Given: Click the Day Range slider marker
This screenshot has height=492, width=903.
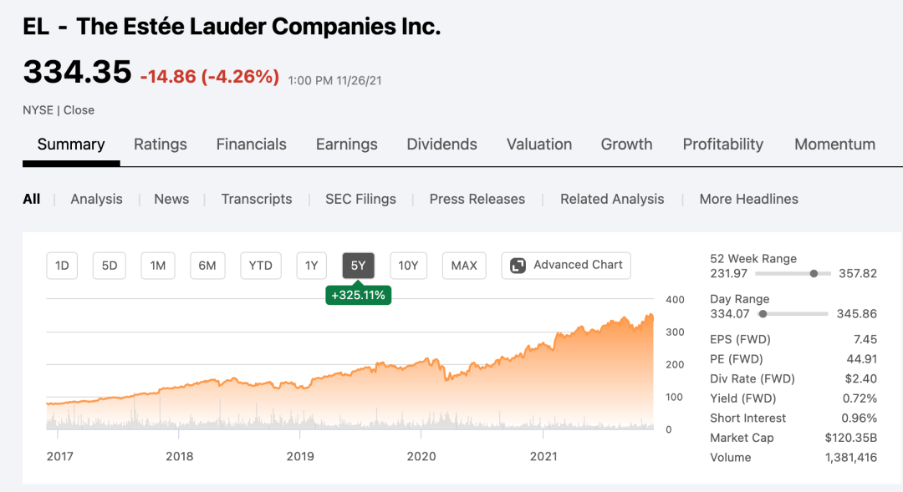Looking at the screenshot, I should [x=762, y=314].
